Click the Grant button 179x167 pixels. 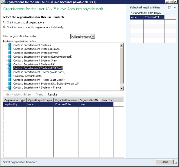coord(39,94)
